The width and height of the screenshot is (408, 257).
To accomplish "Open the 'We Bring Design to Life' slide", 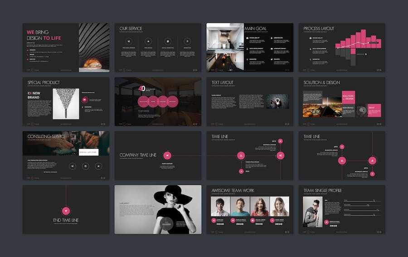I will point(66,47).
